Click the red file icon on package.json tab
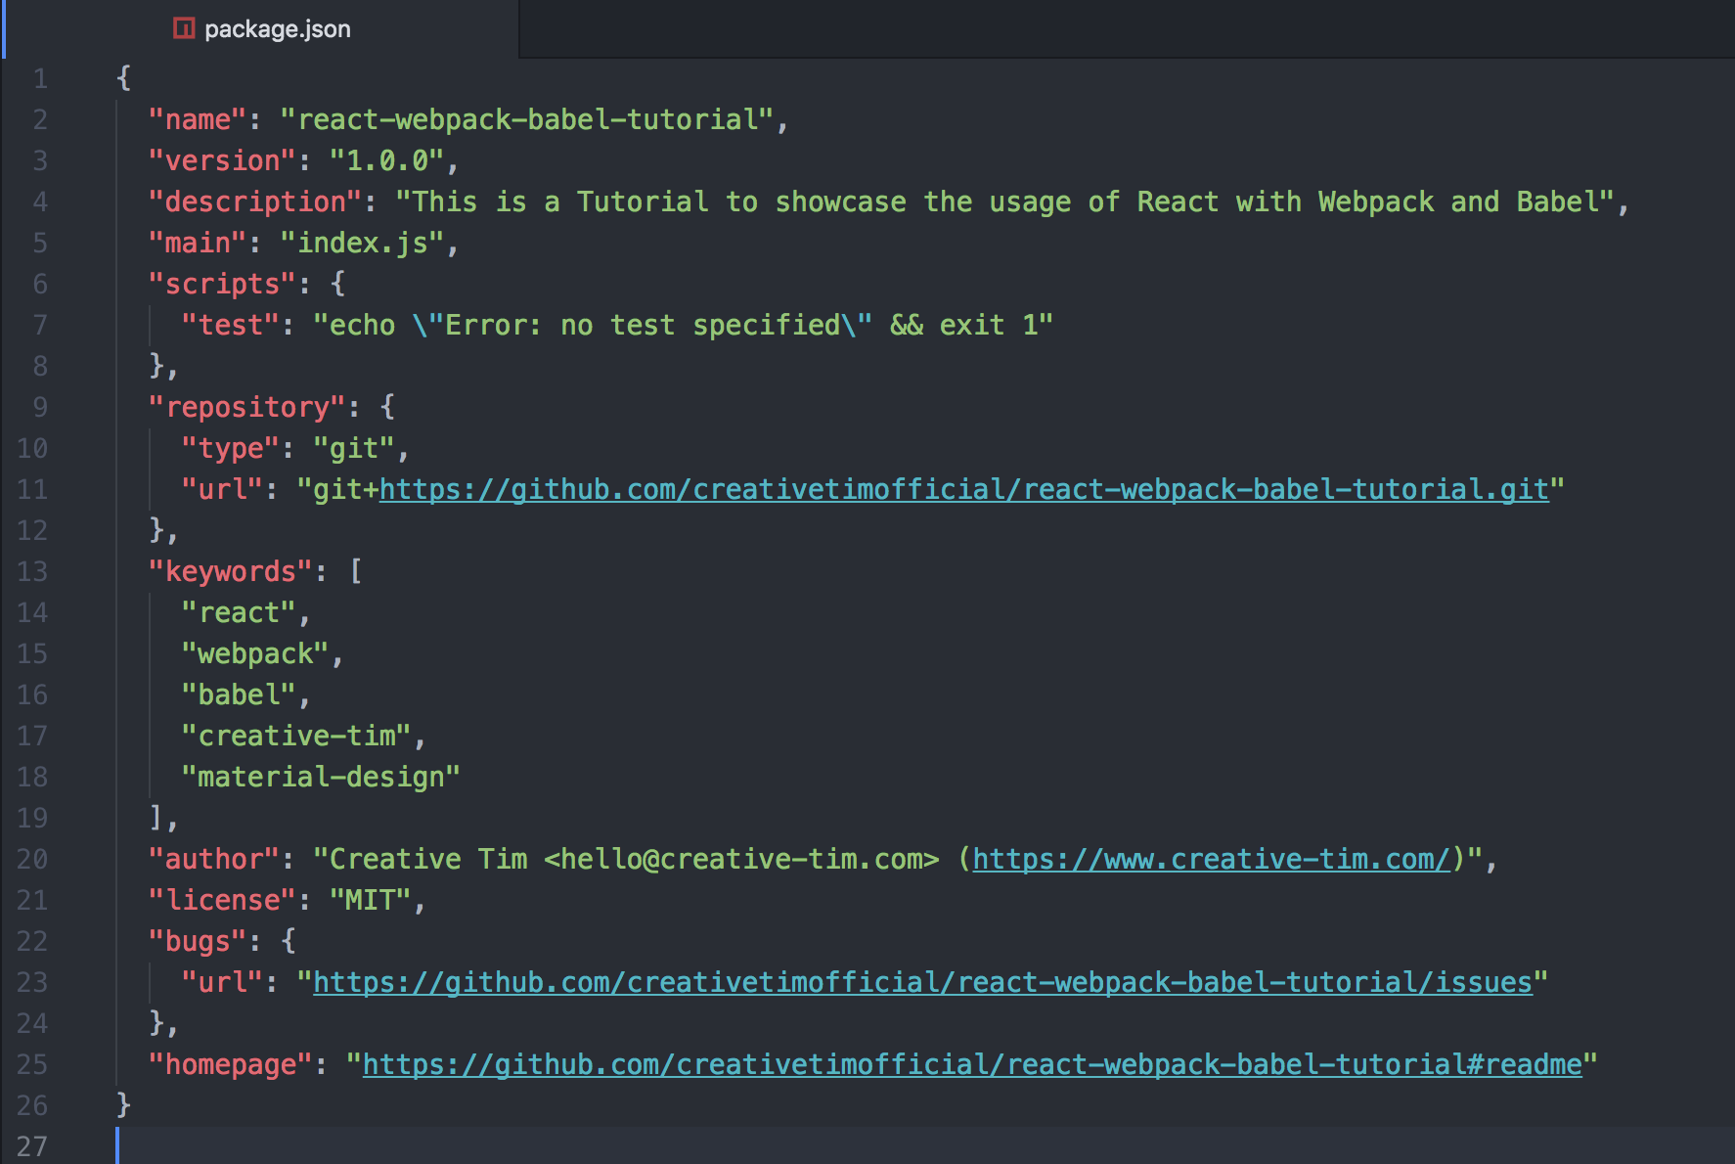1735x1164 pixels. (183, 28)
